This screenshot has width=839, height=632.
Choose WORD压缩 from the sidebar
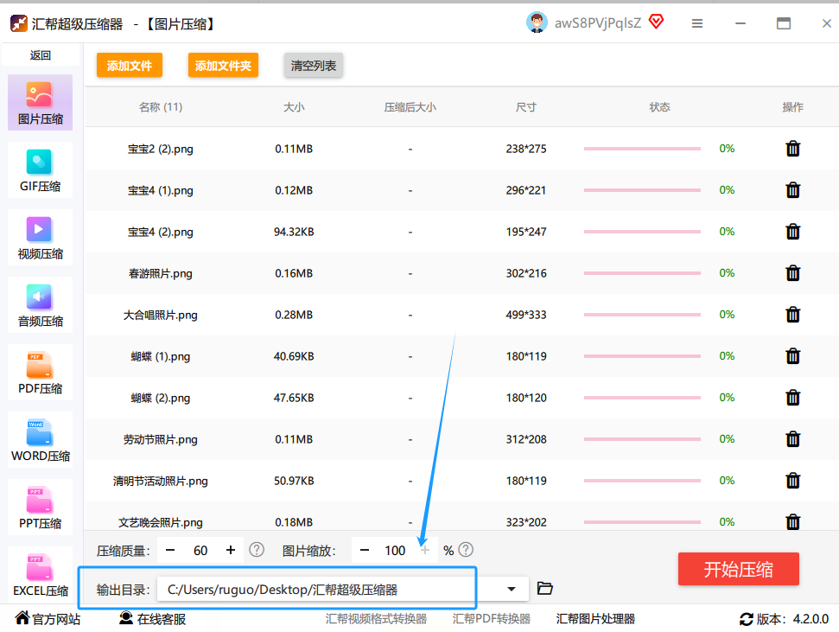[40, 439]
